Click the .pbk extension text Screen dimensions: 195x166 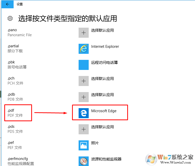11,62
